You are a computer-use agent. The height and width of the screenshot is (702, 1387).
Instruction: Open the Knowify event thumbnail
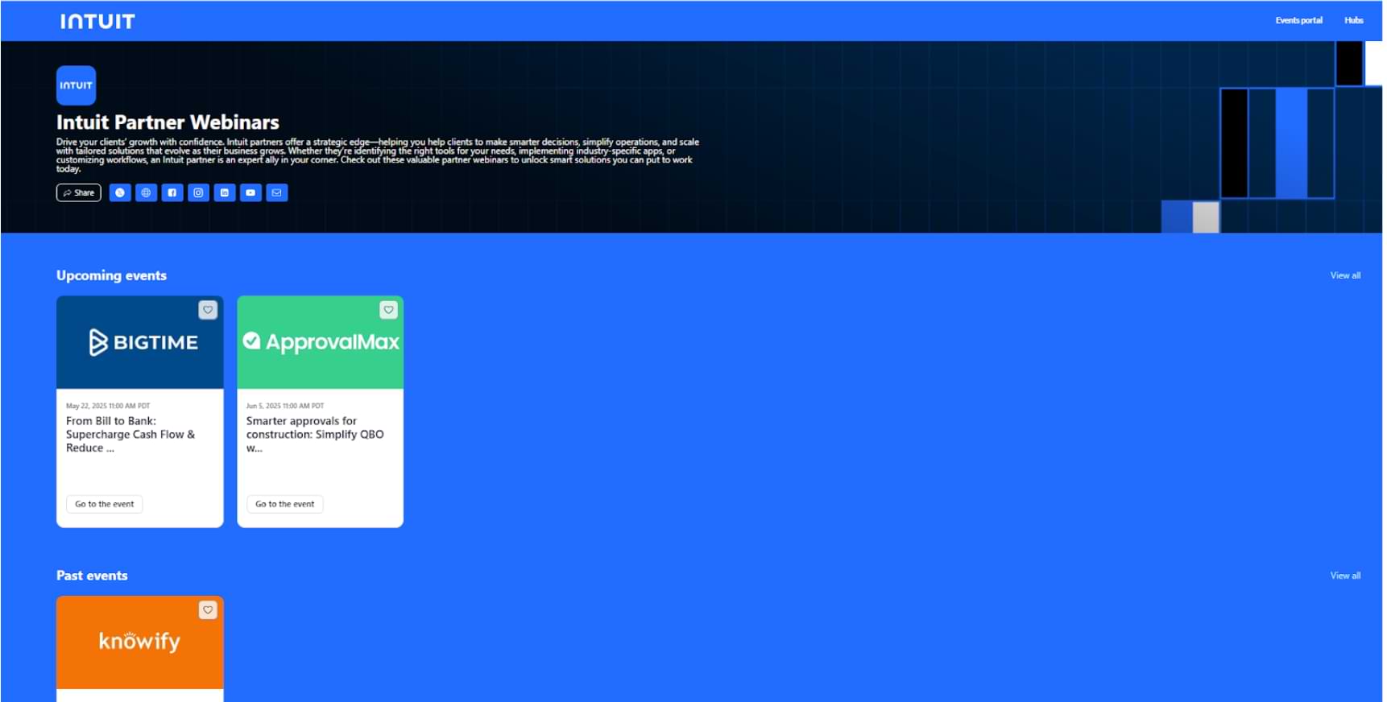pyautogui.click(x=139, y=642)
